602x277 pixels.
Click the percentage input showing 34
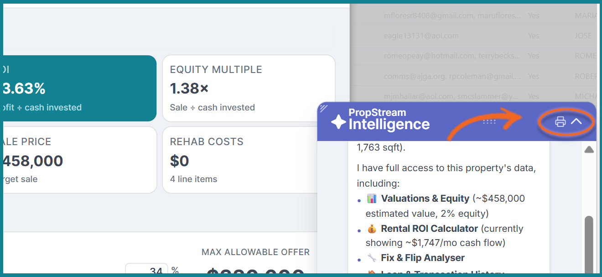point(147,272)
